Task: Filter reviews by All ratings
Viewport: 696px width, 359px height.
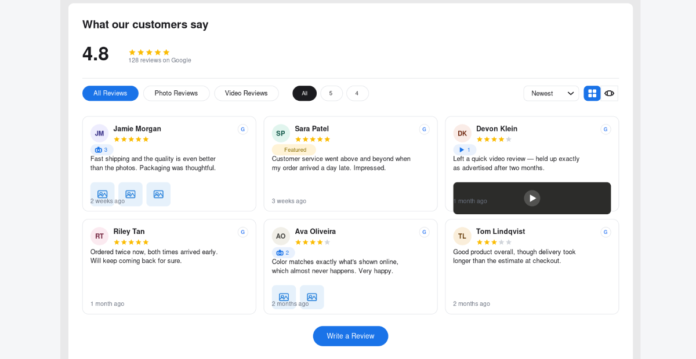Action: [x=304, y=93]
